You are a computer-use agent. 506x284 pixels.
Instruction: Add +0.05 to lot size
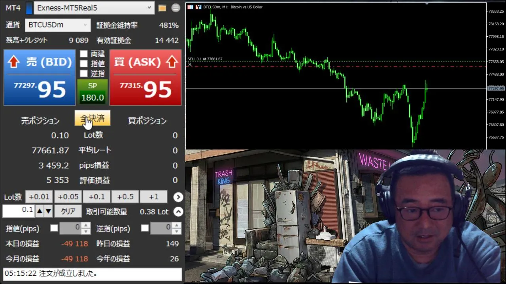[x=68, y=197]
